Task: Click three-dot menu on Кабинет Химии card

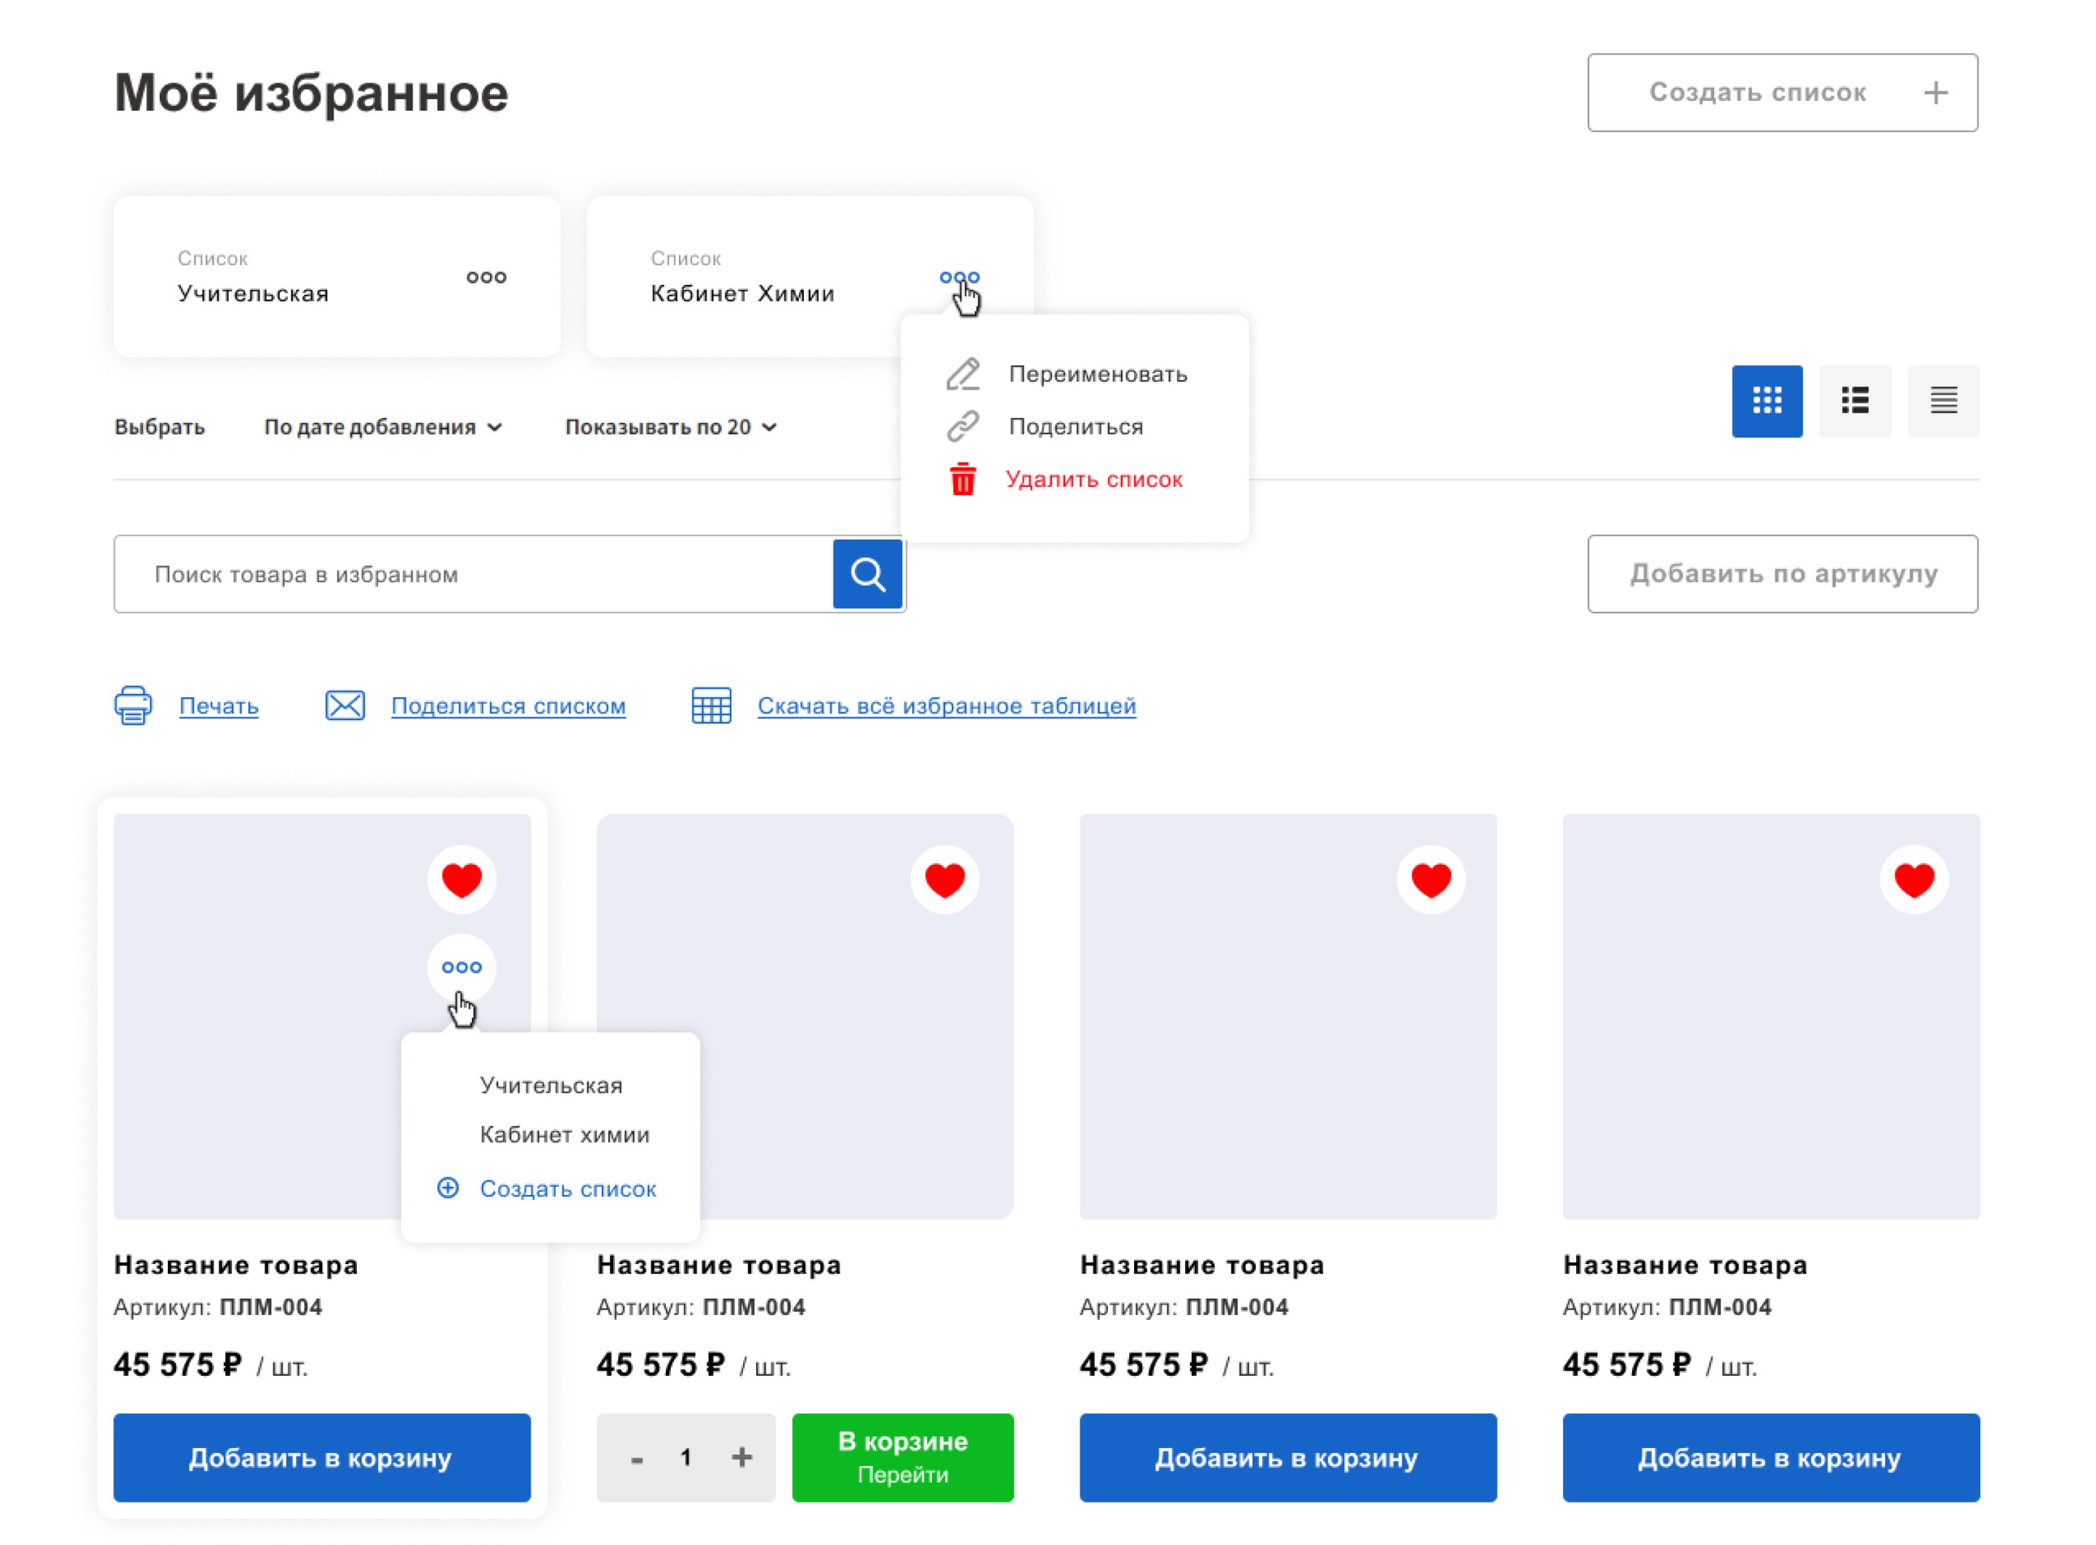Action: pos(959,277)
